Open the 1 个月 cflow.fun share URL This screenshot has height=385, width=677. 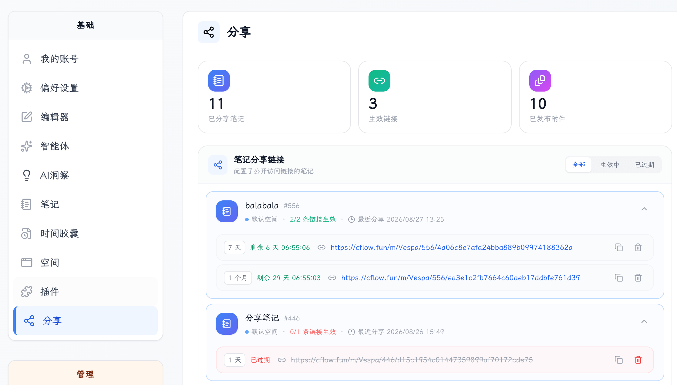click(460, 278)
